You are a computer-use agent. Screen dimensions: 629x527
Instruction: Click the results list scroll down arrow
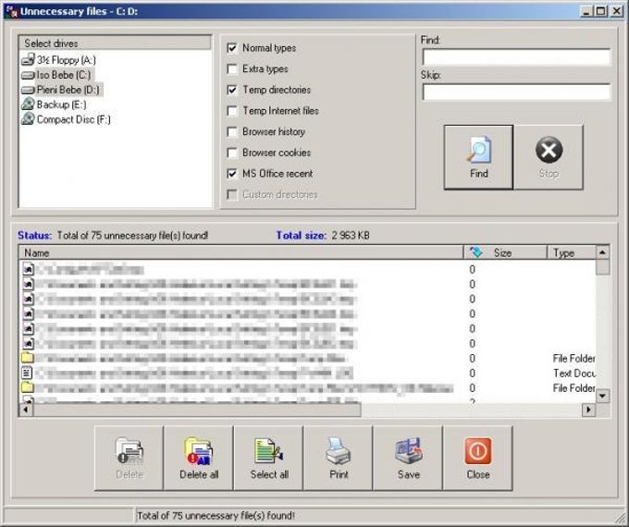point(602,396)
